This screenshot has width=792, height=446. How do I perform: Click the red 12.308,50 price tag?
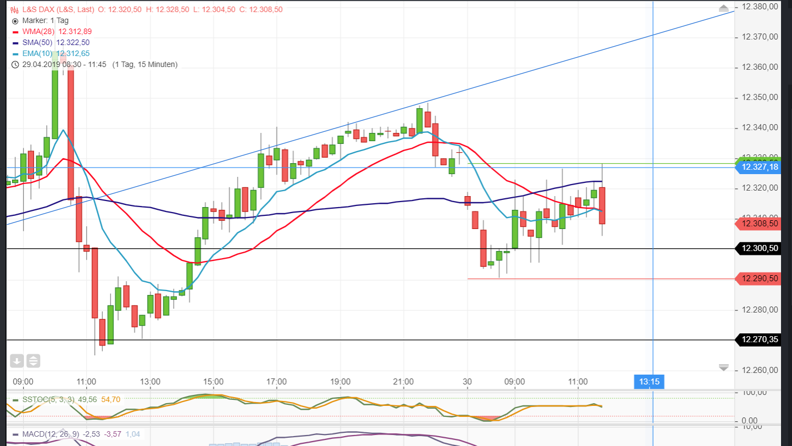click(x=760, y=224)
